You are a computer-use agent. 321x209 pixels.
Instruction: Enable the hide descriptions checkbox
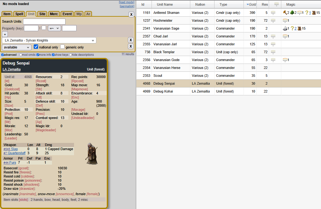71,55
